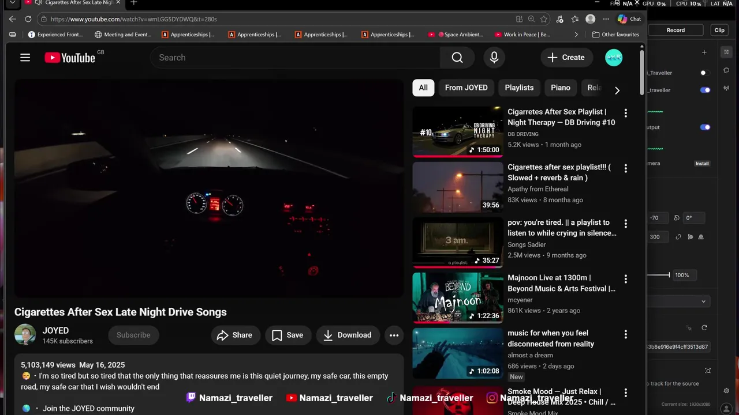Image resolution: width=739 pixels, height=415 pixels.
Task: Download the video
Action: coord(348,335)
